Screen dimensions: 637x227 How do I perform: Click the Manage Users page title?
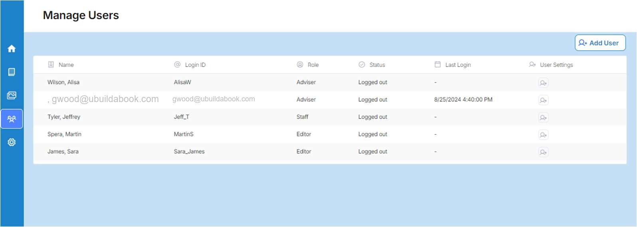[x=81, y=15]
